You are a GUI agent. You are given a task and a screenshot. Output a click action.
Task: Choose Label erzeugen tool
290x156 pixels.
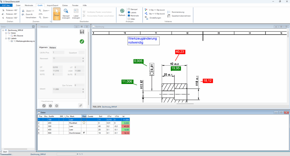[76, 14]
